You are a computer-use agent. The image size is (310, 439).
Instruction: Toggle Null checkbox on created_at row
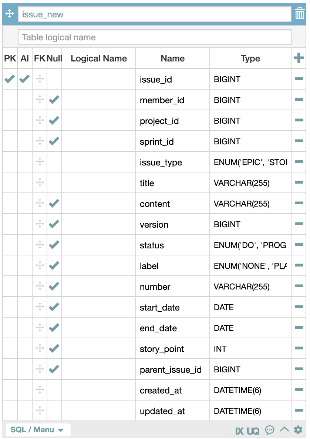54,390
